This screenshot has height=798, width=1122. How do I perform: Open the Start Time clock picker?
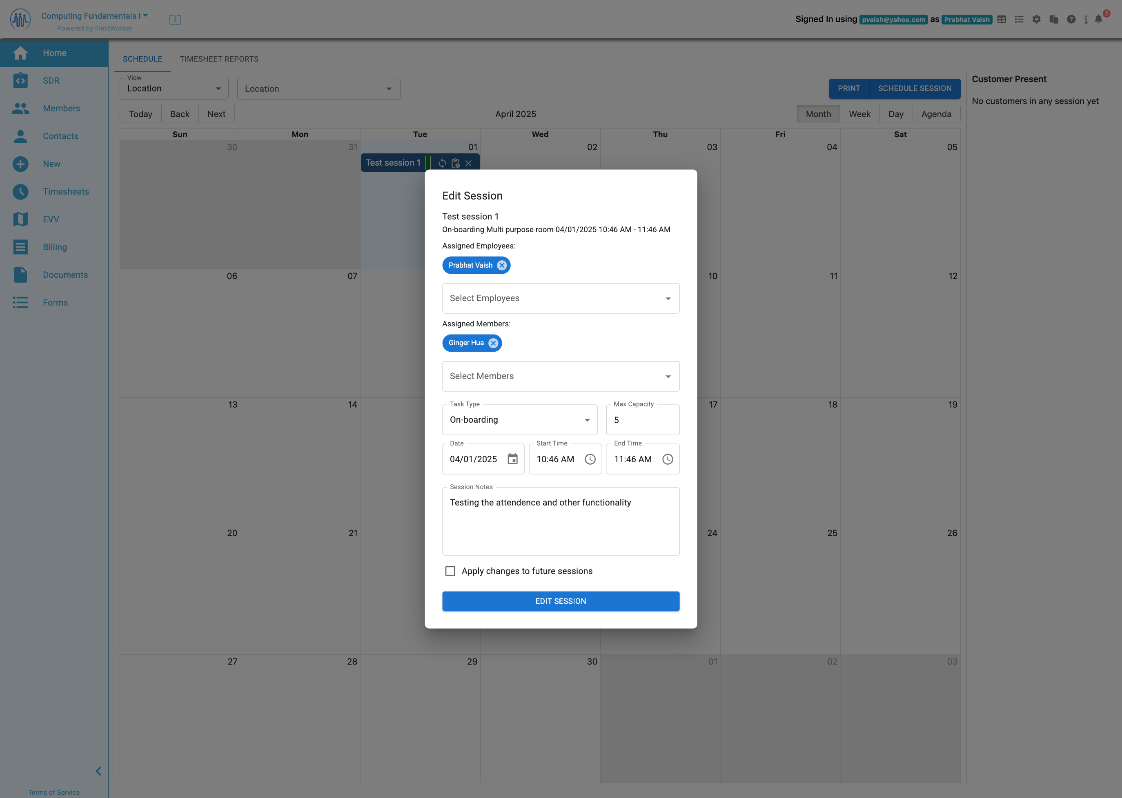point(590,459)
